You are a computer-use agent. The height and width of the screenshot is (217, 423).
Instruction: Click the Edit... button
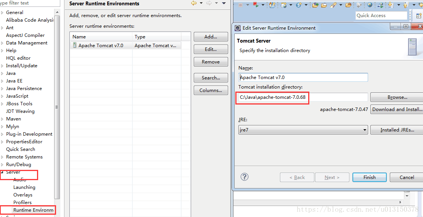(211, 49)
